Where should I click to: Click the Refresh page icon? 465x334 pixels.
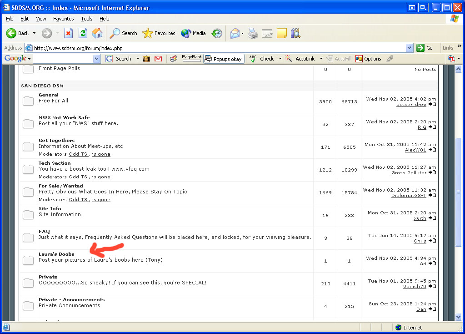point(83,33)
